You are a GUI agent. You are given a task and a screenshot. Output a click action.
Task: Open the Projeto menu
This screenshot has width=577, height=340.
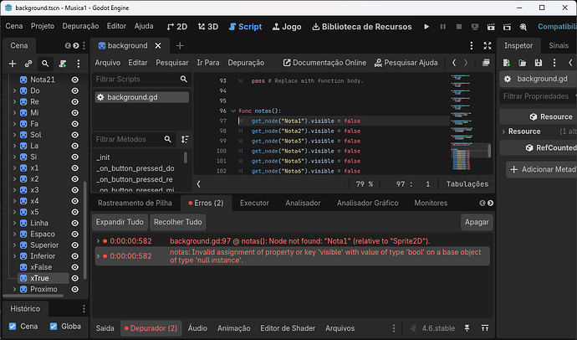[x=43, y=26]
